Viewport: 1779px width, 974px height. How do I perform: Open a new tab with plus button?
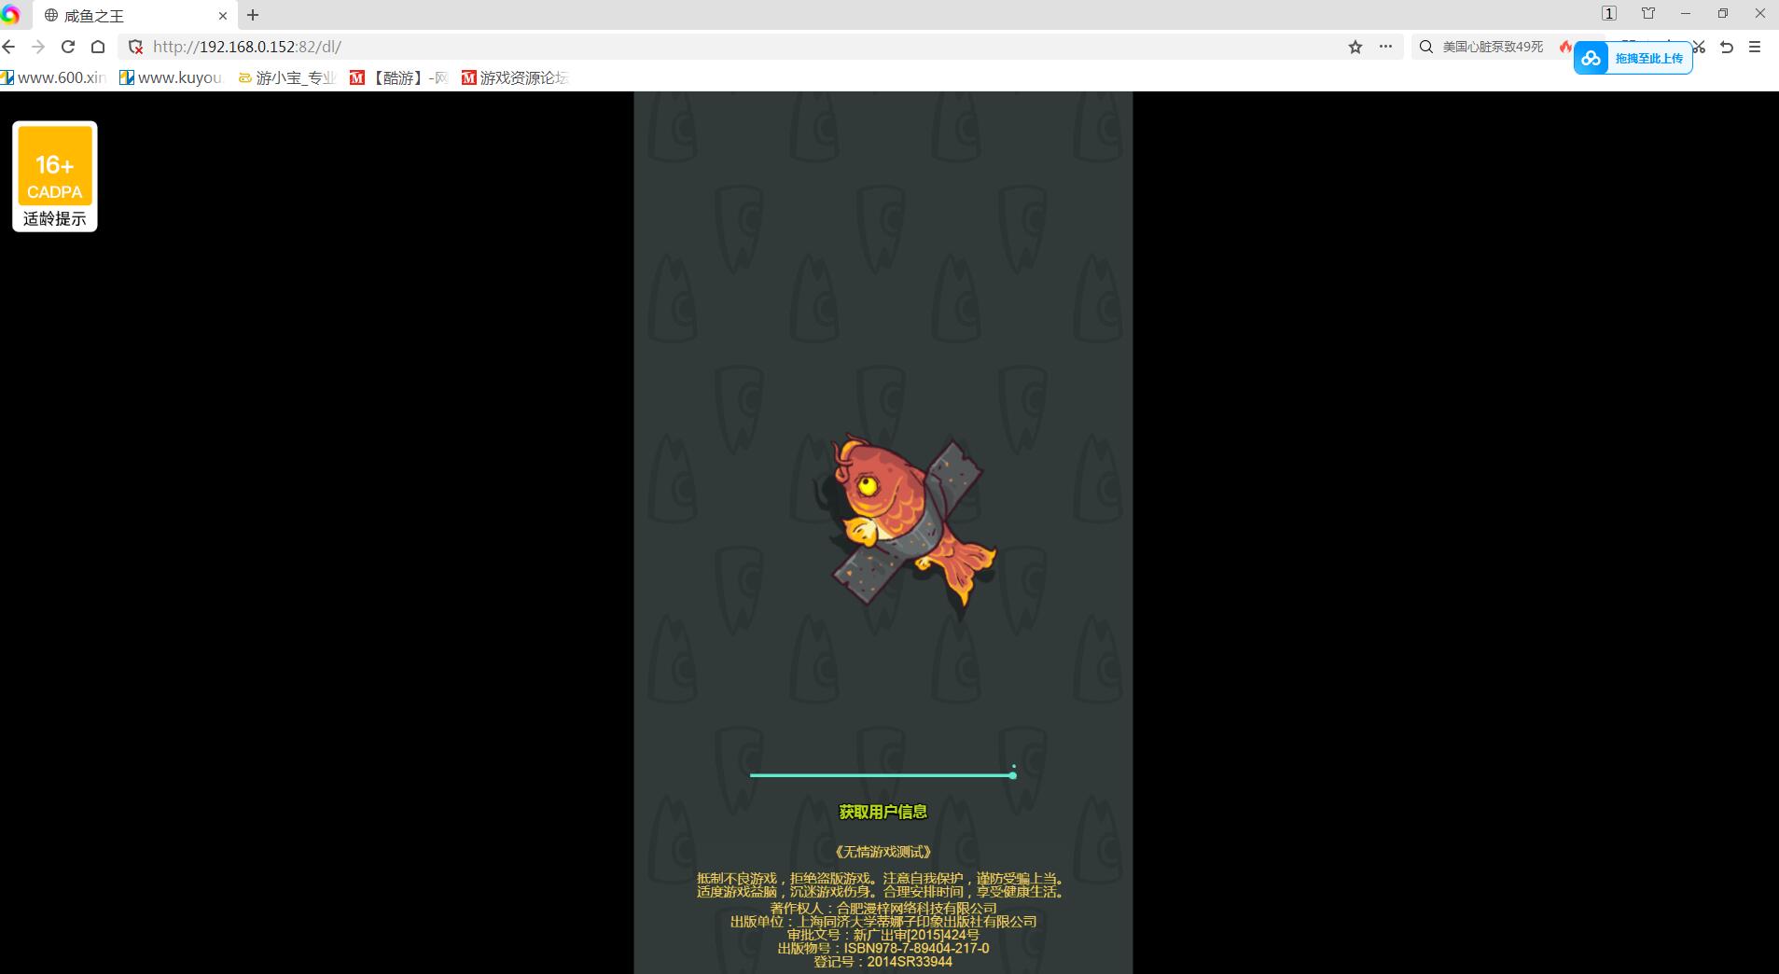tap(253, 15)
